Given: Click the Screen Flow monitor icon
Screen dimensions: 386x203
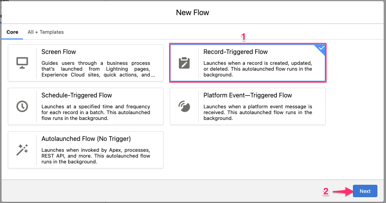Looking at the screenshot, I should coord(22,62).
